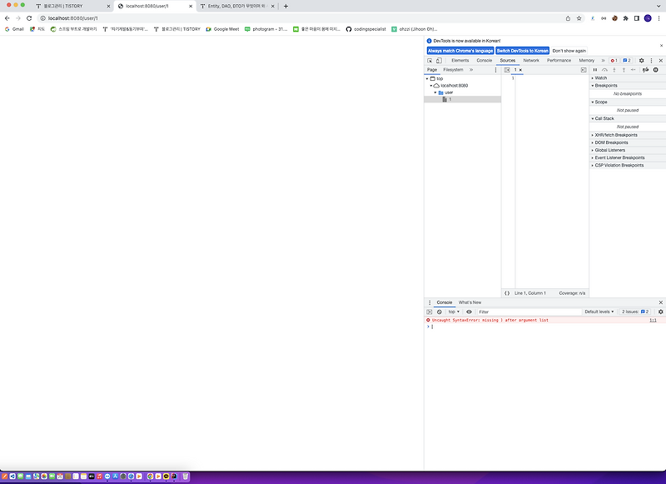Click the eye icon to create live expression
Viewport: 666px width, 484px height.
click(469, 310)
